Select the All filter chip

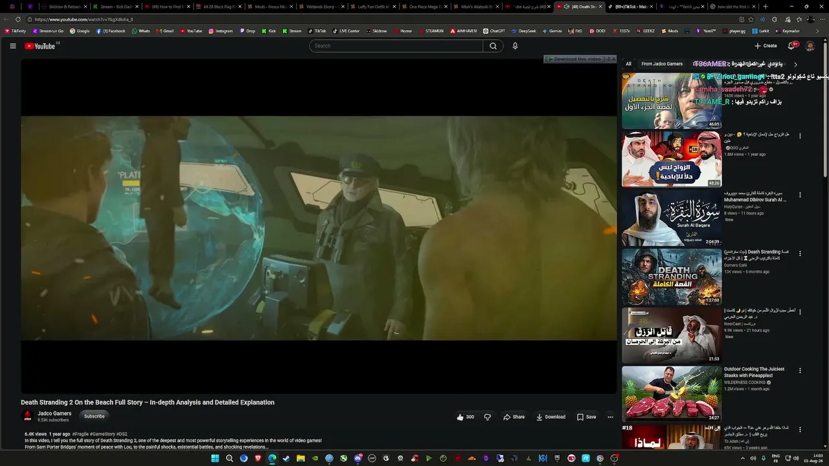coord(628,64)
